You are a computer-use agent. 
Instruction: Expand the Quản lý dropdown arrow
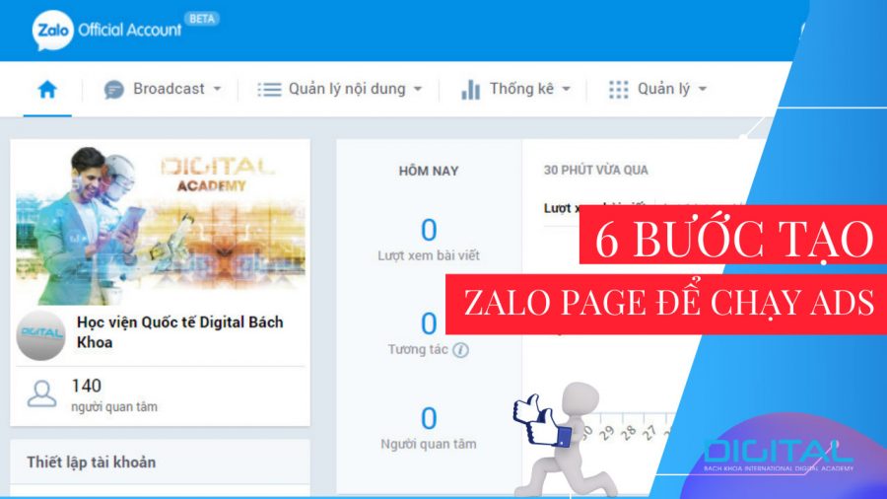click(703, 89)
